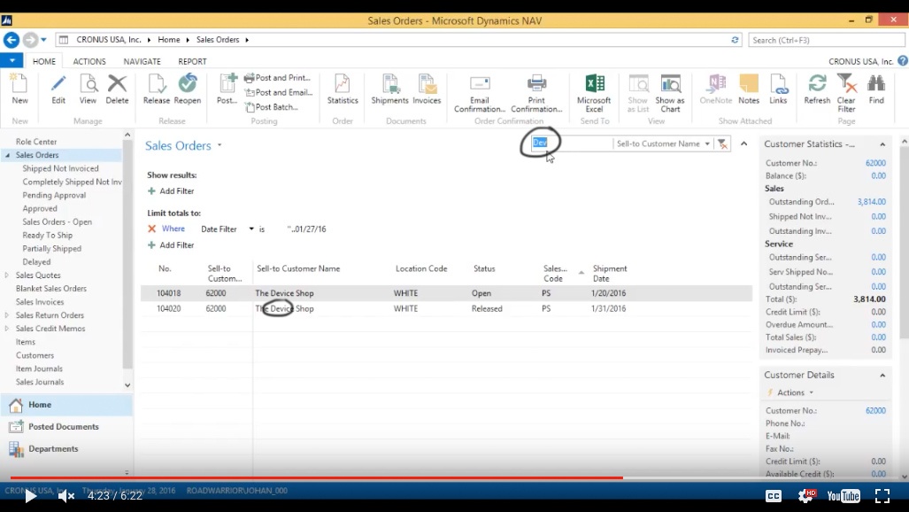Open the Sales Orders title dropdown
Image resolution: width=909 pixels, height=512 pixels.
(220, 145)
